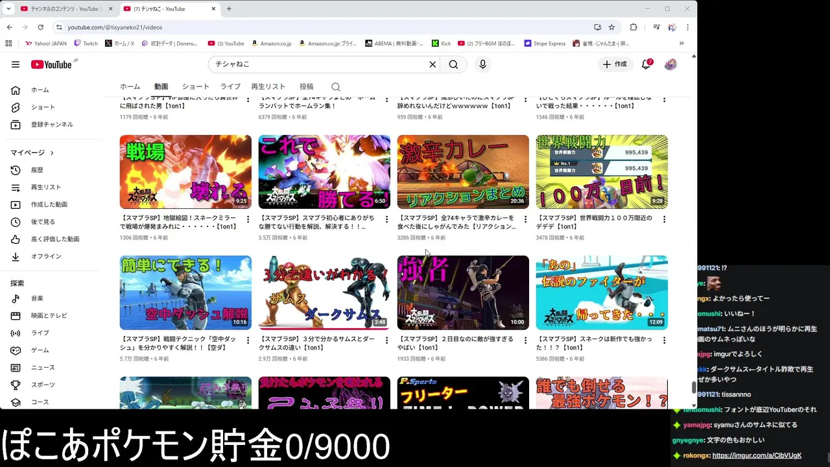Click the page vertical scrollbar thumb
This screenshot has width=830, height=467.
coord(694,388)
